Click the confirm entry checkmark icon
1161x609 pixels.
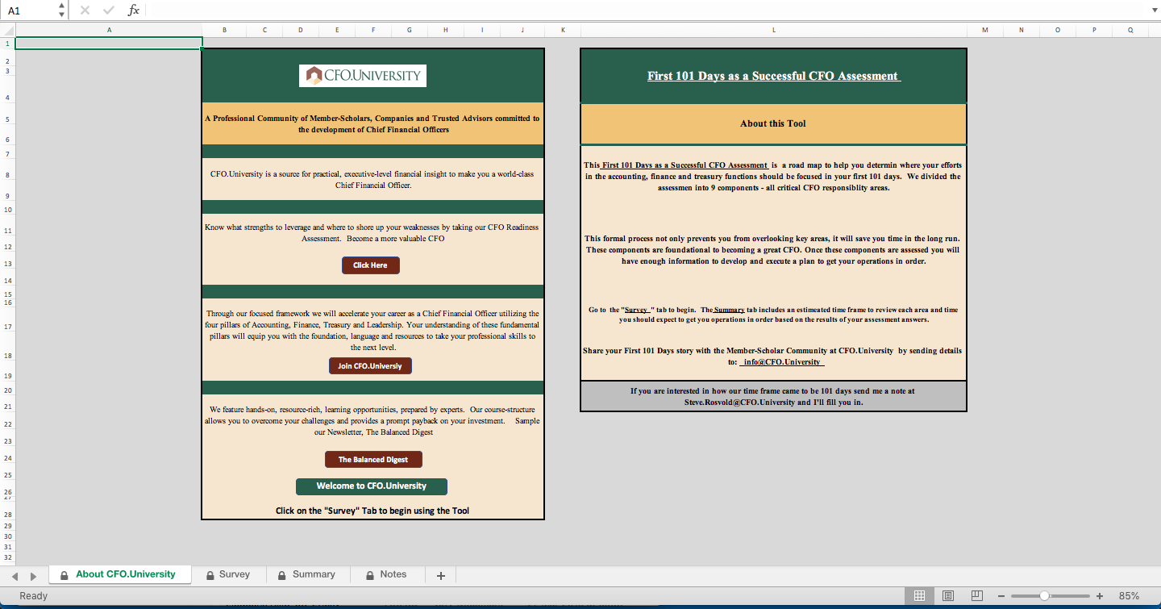[x=109, y=10]
